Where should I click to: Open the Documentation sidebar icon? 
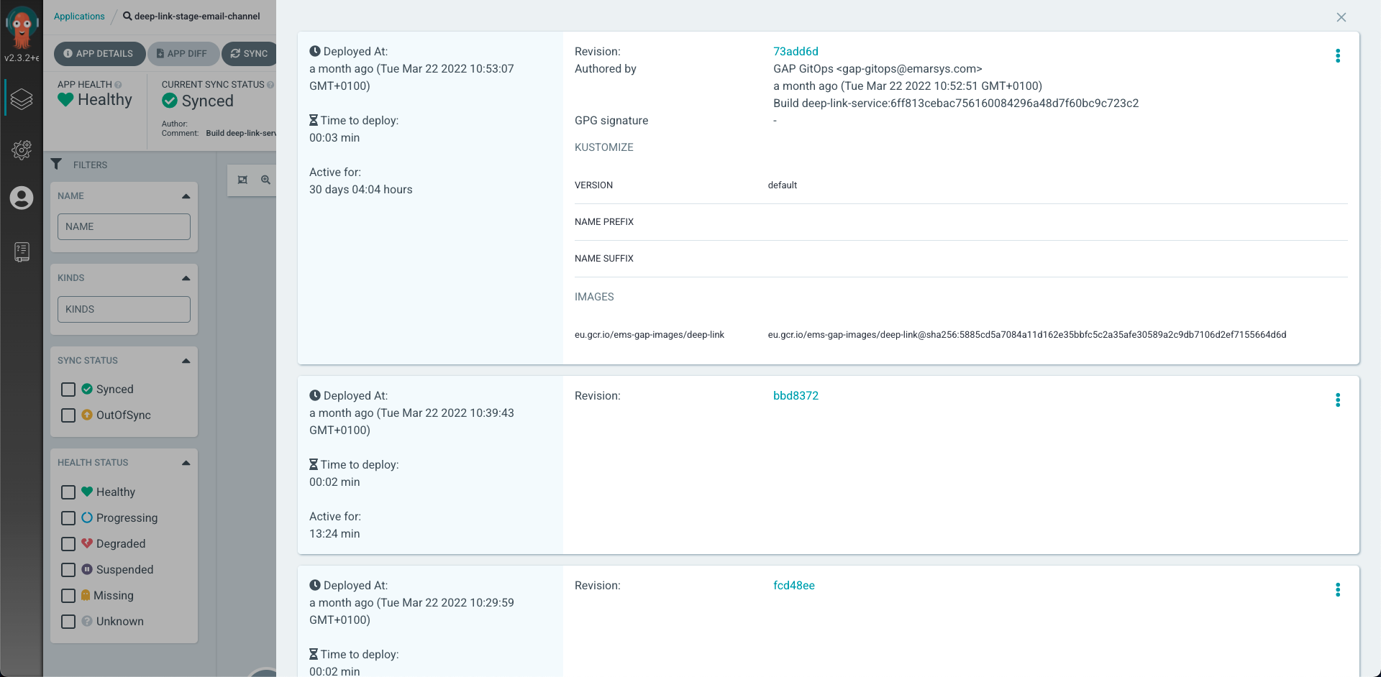22,252
